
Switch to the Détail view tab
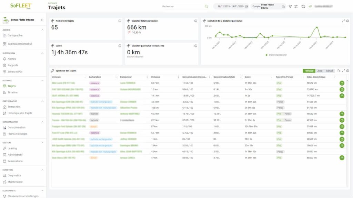click(x=329, y=71)
